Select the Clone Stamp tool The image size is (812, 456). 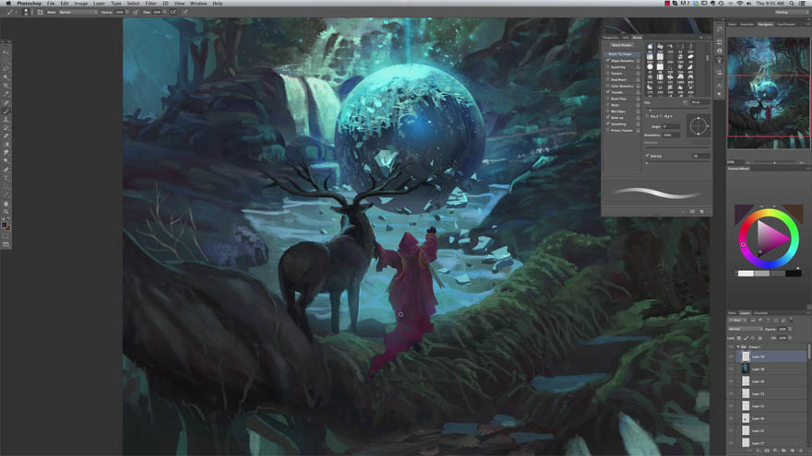pos(6,120)
